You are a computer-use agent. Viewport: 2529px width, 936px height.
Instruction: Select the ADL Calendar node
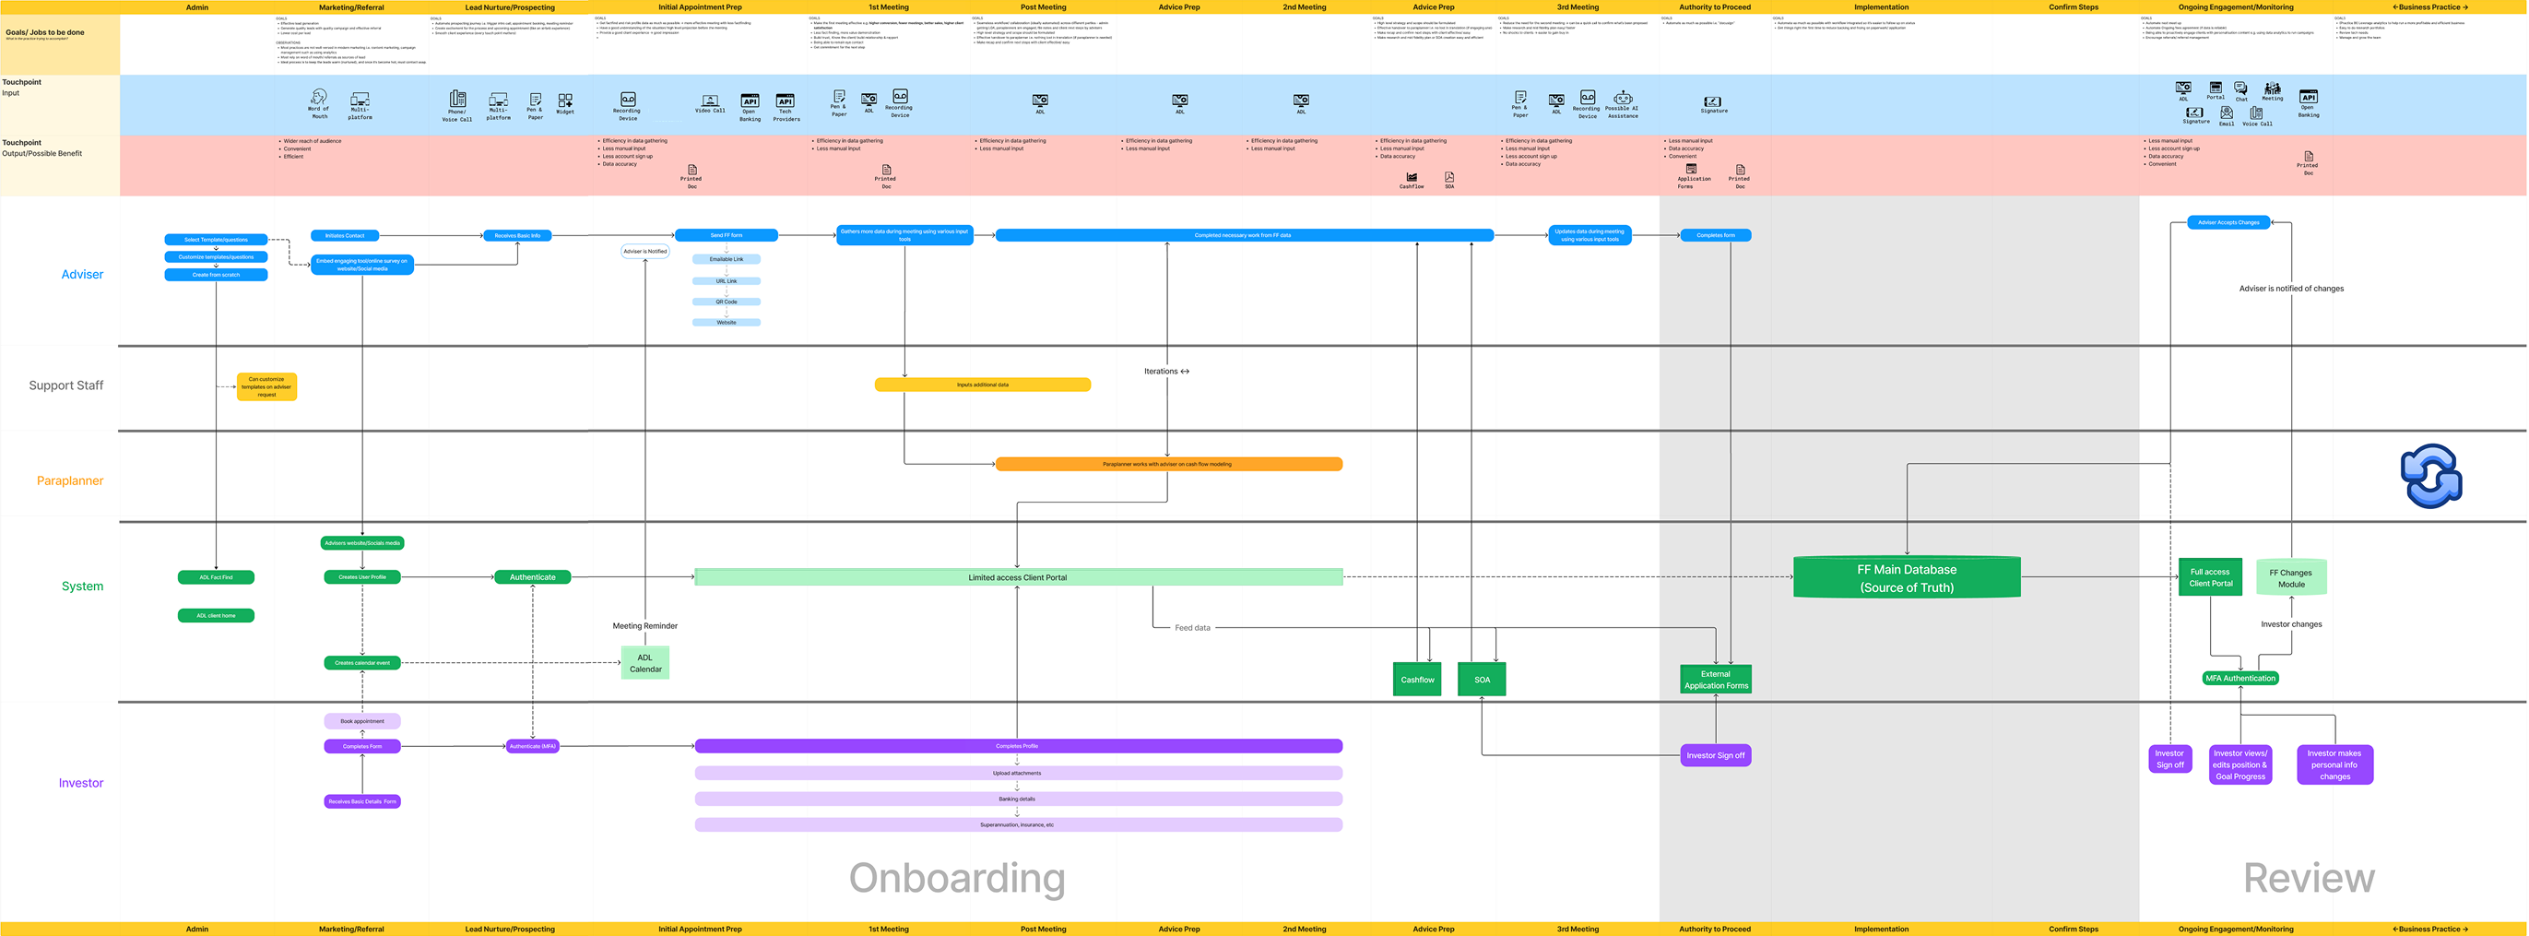[645, 663]
